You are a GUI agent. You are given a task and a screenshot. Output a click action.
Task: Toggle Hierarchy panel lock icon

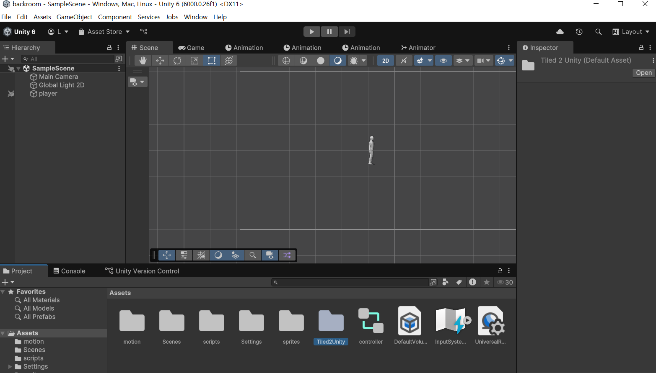point(109,48)
